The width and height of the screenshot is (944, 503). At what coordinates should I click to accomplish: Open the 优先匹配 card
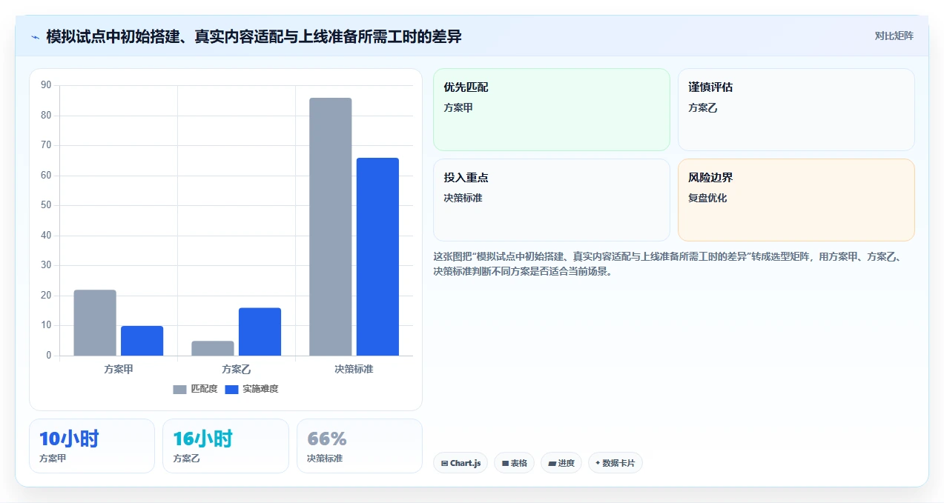(551, 110)
